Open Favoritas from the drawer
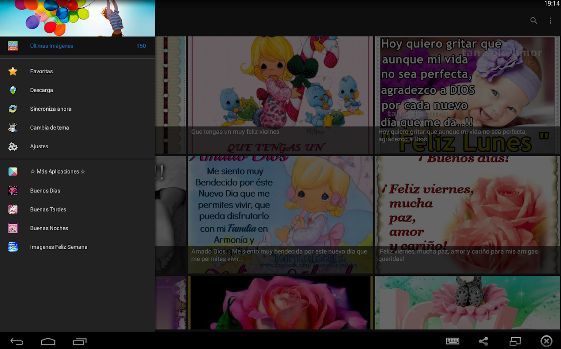 tap(78, 71)
